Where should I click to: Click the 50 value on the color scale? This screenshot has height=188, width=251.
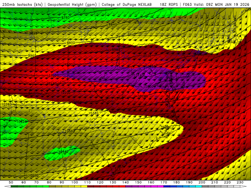[x=11, y=182]
